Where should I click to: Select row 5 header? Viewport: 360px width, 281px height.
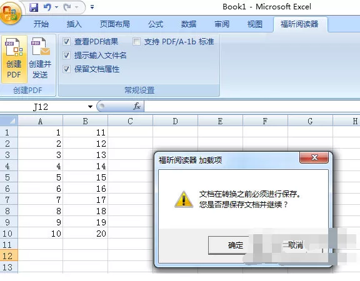pyautogui.click(x=9, y=177)
